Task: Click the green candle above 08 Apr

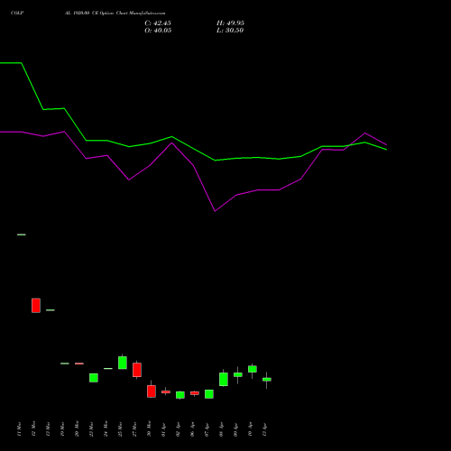Action: (224, 379)
